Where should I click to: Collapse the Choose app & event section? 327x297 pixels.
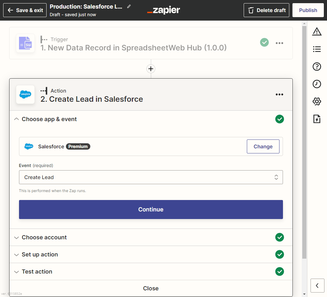tap(49, 119)
